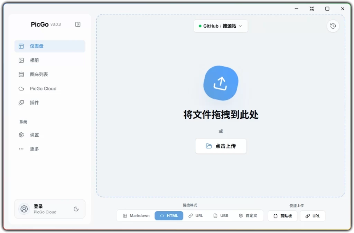Click the 点击上传 button
Screen dimensions: 354x233
(221, 146)
